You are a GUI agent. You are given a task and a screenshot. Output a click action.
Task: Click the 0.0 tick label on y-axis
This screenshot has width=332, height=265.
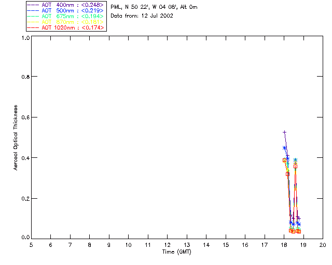click(24, 238)
